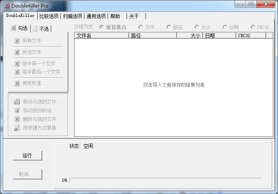
Task: Switch to the 不选 sub-tab
Action: click(41, 29)
